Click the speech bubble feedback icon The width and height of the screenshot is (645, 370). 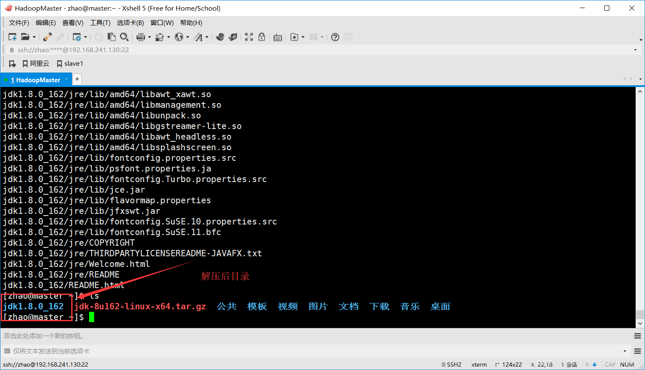[348, 37]
